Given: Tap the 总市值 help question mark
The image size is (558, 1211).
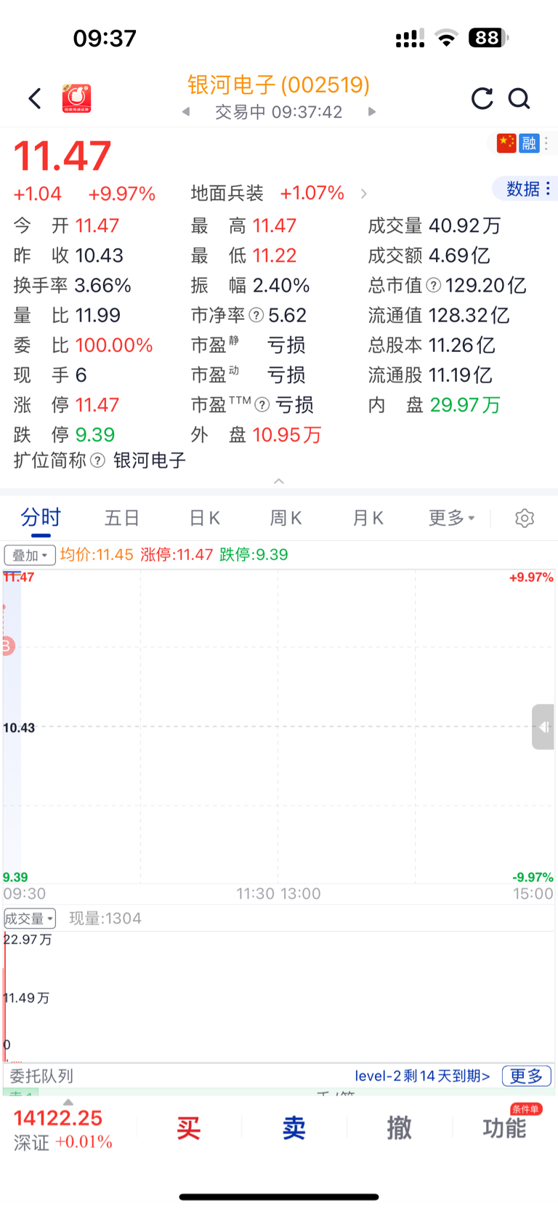Looking at the screenshot, I should tap(433, 285).
